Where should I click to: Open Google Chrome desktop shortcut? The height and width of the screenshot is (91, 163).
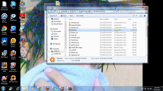click(x=4, y=30)
